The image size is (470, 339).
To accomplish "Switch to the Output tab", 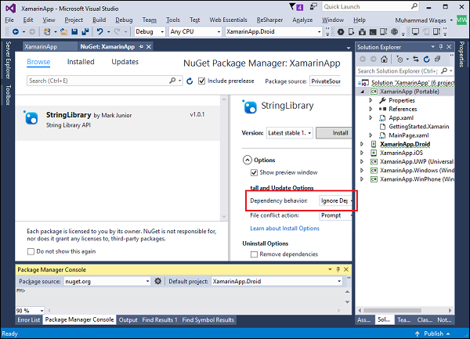I will [128, 320].
